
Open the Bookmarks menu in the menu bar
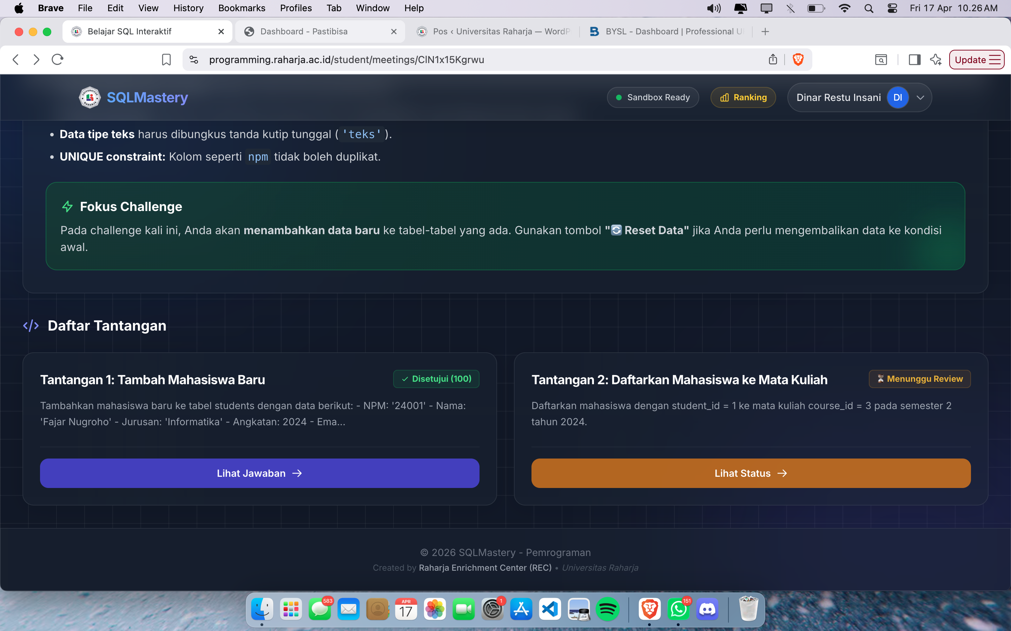click(242, 8)
